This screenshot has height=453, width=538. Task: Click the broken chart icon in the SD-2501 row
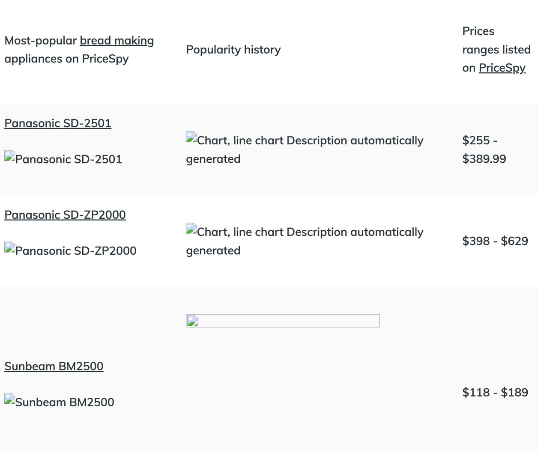[191, 137]
